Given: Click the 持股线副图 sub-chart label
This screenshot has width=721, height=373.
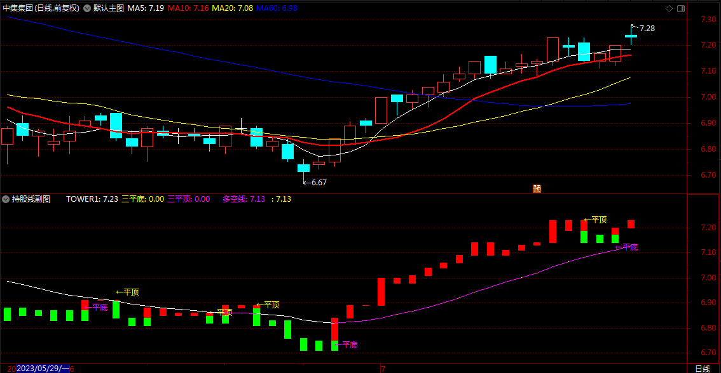Looking at the screenshot, I should [x=31, y=199].
